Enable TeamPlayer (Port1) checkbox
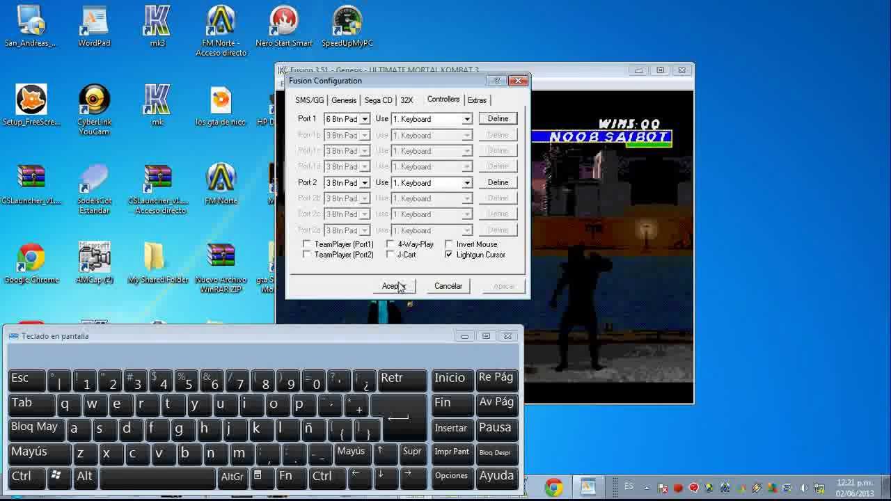 pos(307,244)
